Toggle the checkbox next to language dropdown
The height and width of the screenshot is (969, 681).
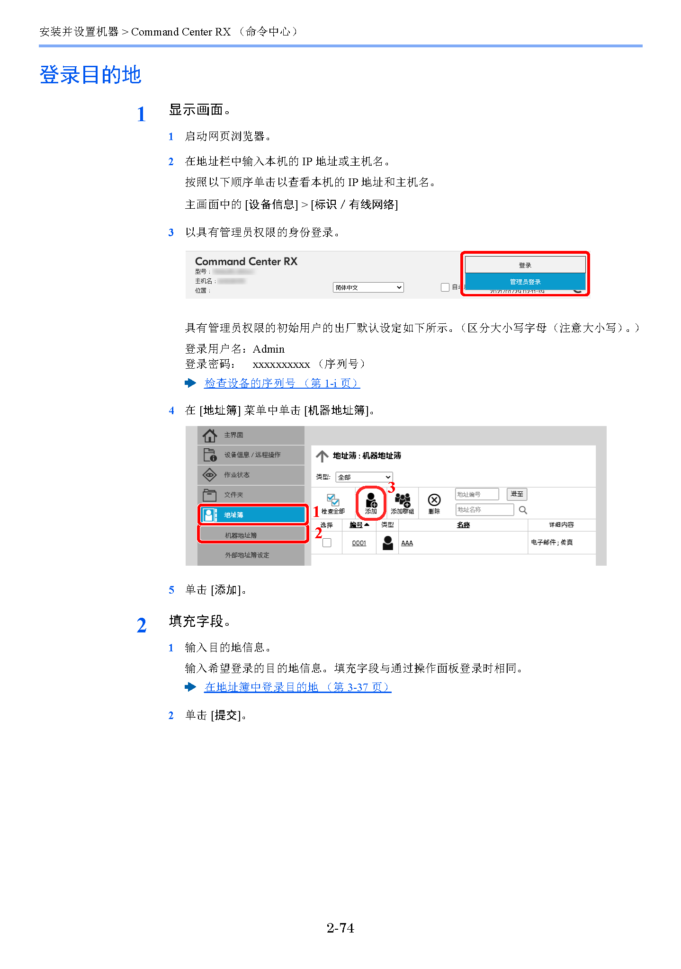point(445,287)
